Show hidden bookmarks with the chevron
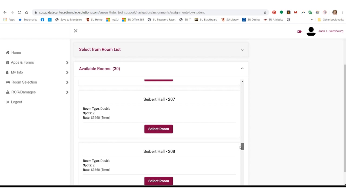This screenshot has height=194, width=346. [x=312, y=20]
